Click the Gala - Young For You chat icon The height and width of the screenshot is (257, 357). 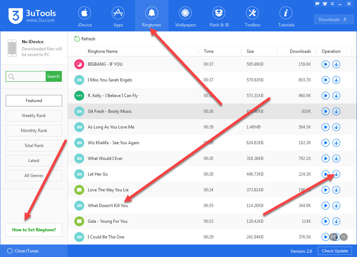[79, 222]
